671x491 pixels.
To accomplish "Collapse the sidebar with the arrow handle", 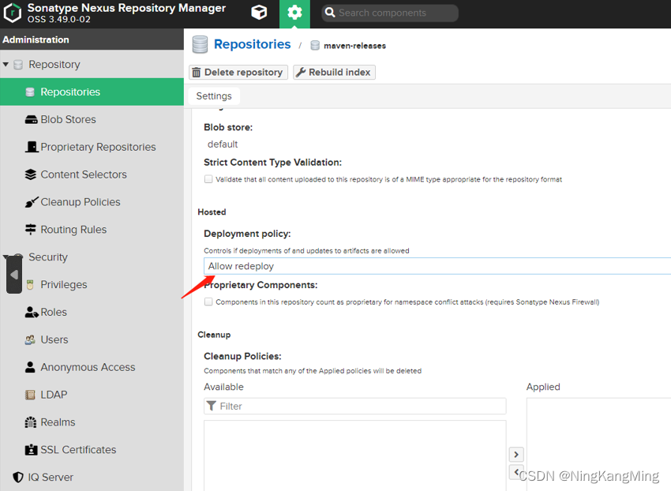I will [x=14, y=275].
